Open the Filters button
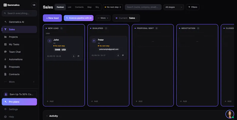 [x=193, y=7]
